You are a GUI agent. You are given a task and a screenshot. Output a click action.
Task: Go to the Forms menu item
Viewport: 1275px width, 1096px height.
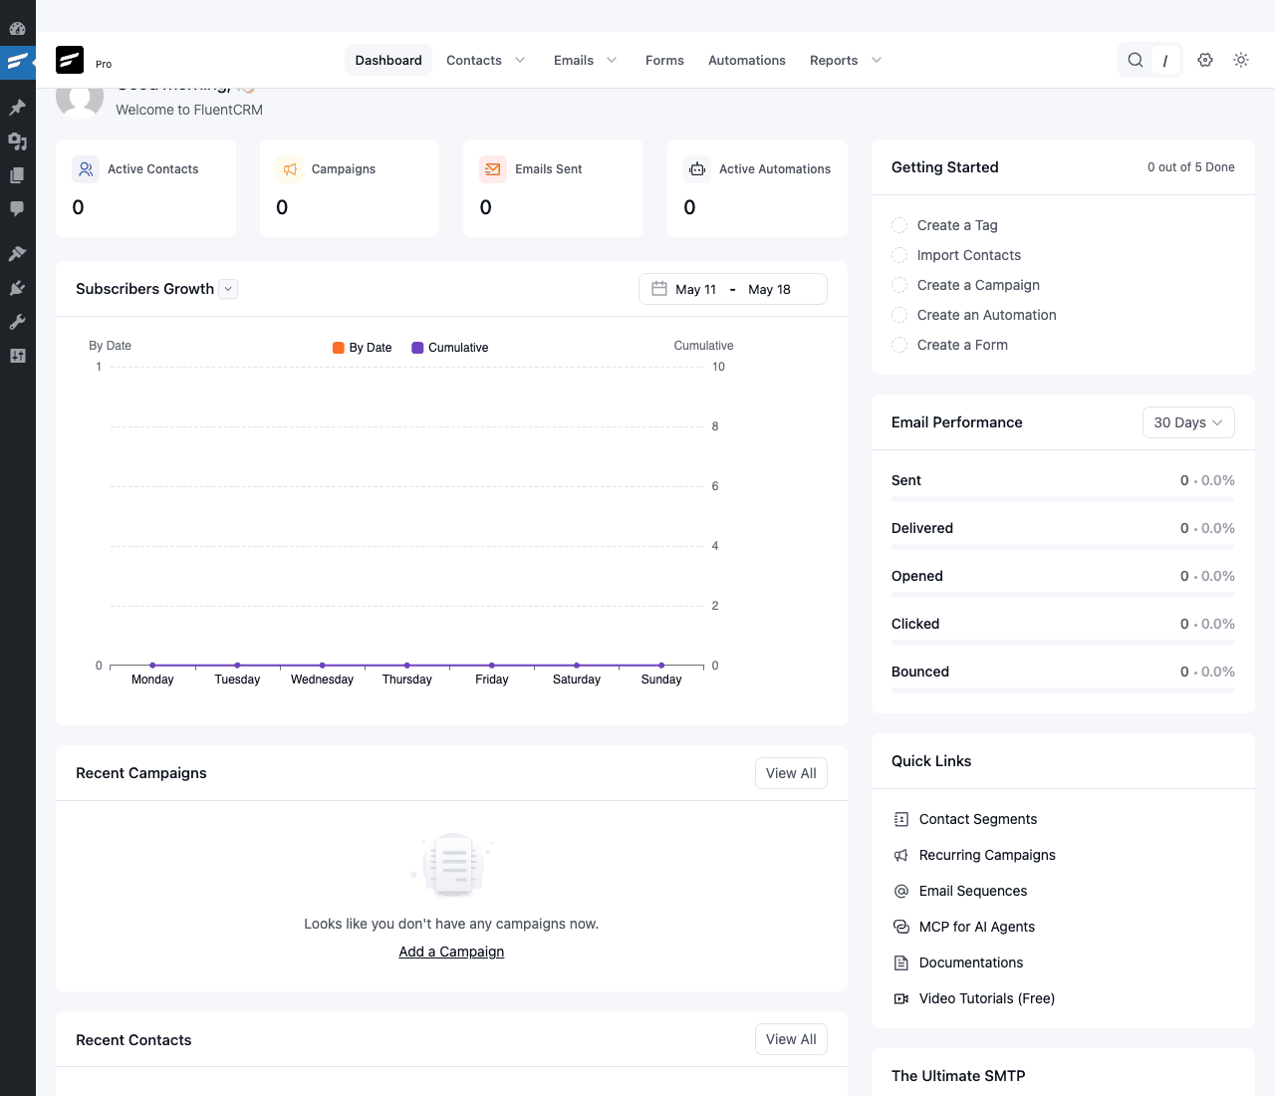(664, 60)
